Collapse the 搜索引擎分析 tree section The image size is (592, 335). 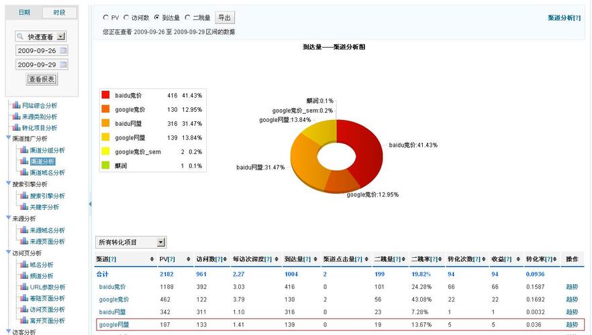coord(9,184)
